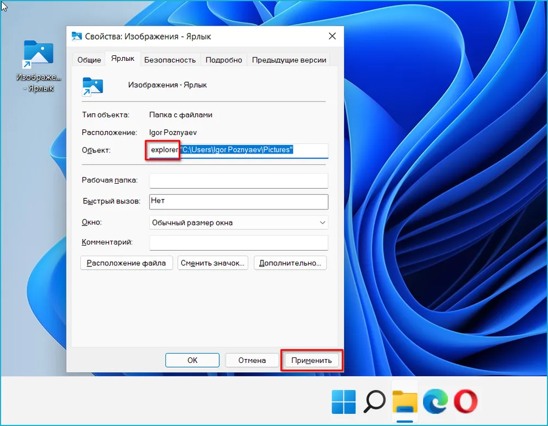Switch to the Общие tab
Screen dimensions: 548x426
(x=89, y=60)
